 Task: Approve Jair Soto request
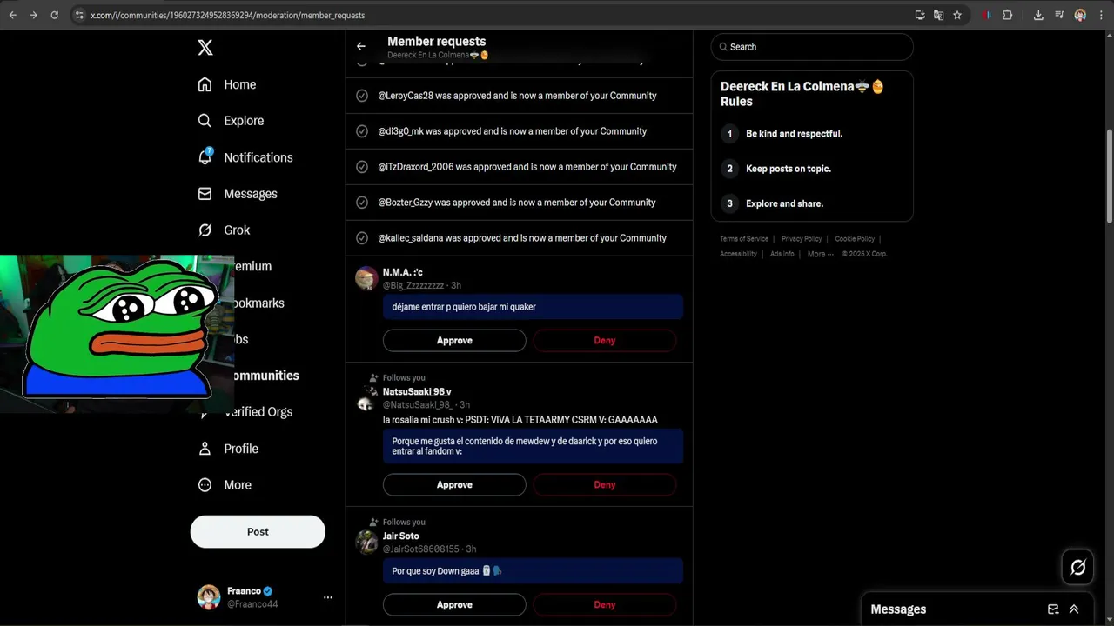[x=454, y=605]
